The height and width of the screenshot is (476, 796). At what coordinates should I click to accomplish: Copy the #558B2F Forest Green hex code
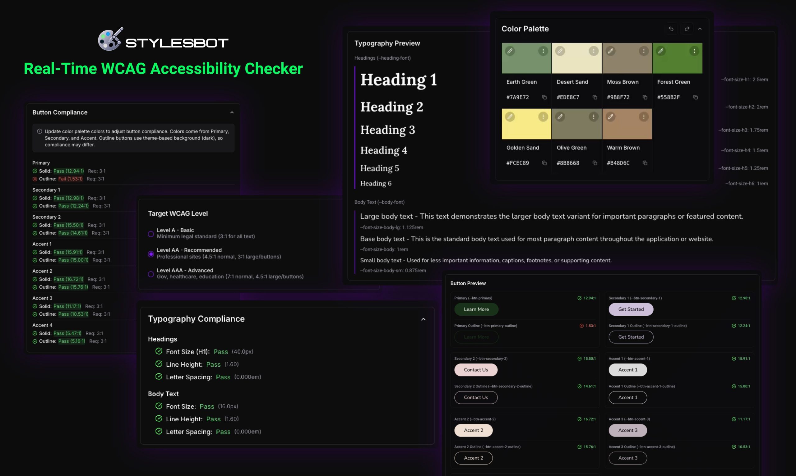coord(695,97)
